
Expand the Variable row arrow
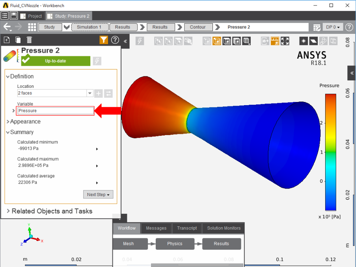pyautogui.click(x=13, y=111)
